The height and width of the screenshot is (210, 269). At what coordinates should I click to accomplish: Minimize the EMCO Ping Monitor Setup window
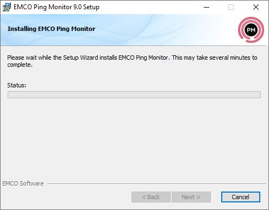coord(207,7)
